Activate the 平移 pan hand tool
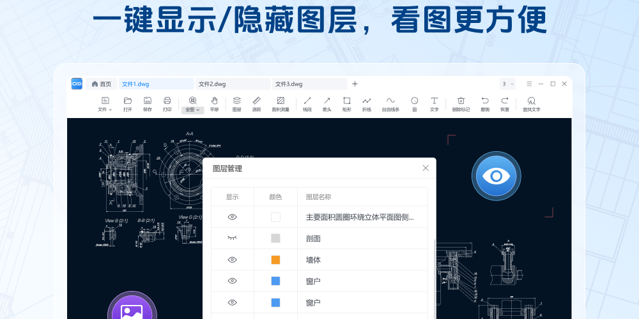 click(214, 103)
